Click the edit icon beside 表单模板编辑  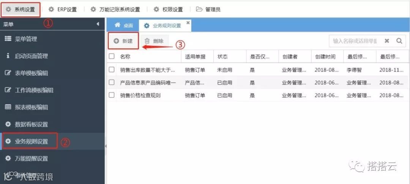click(8, 73)
